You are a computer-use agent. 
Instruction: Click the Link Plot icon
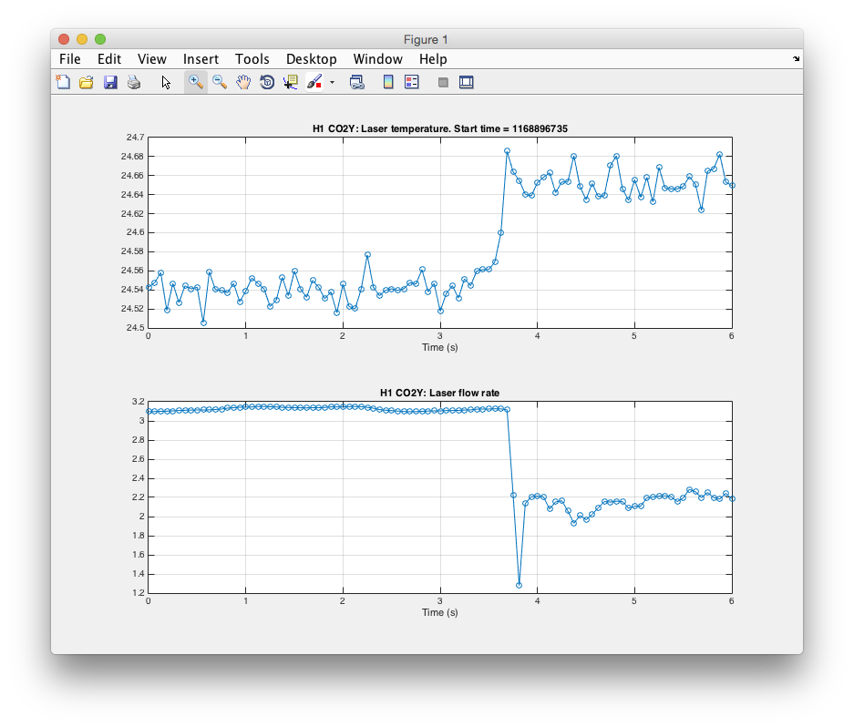click(356, 82)
